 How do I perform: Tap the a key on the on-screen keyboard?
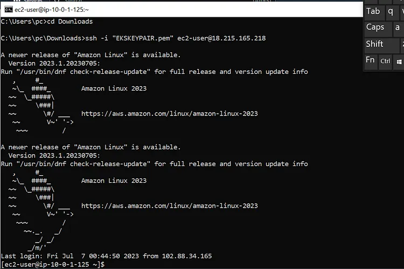(398, 27)
